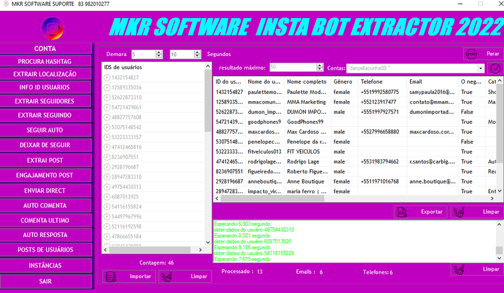The image size is (504, 293).
Task: Click clock icon beside ID 53223333157
Action: point(107,137)
